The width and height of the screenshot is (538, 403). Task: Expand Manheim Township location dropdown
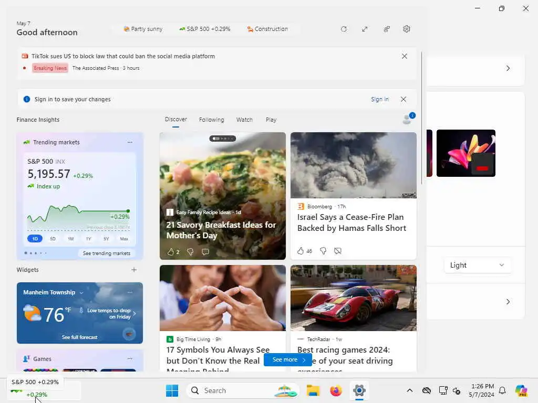coord(81,293)
